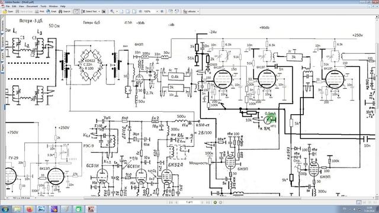
Task: Click the Email toolbar button
Action: (52, 11)
